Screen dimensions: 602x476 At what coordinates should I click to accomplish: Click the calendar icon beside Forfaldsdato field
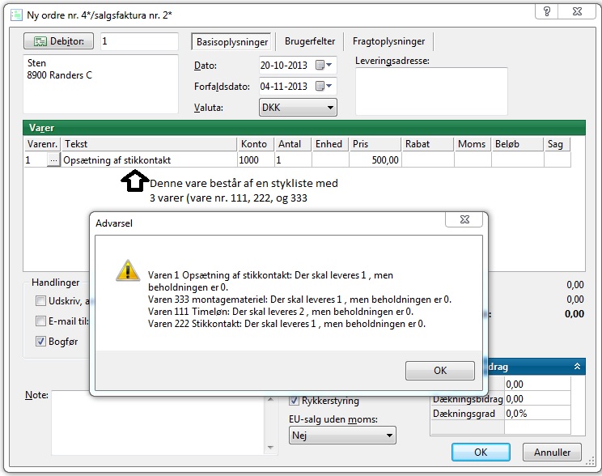(321, 86)
